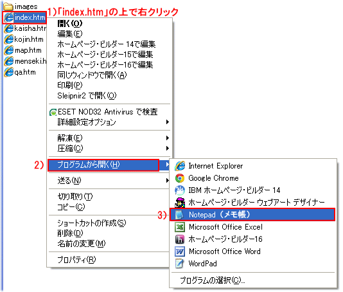
Task: Select the Notepad (メモ帳) icon
Action: (180, 215)
